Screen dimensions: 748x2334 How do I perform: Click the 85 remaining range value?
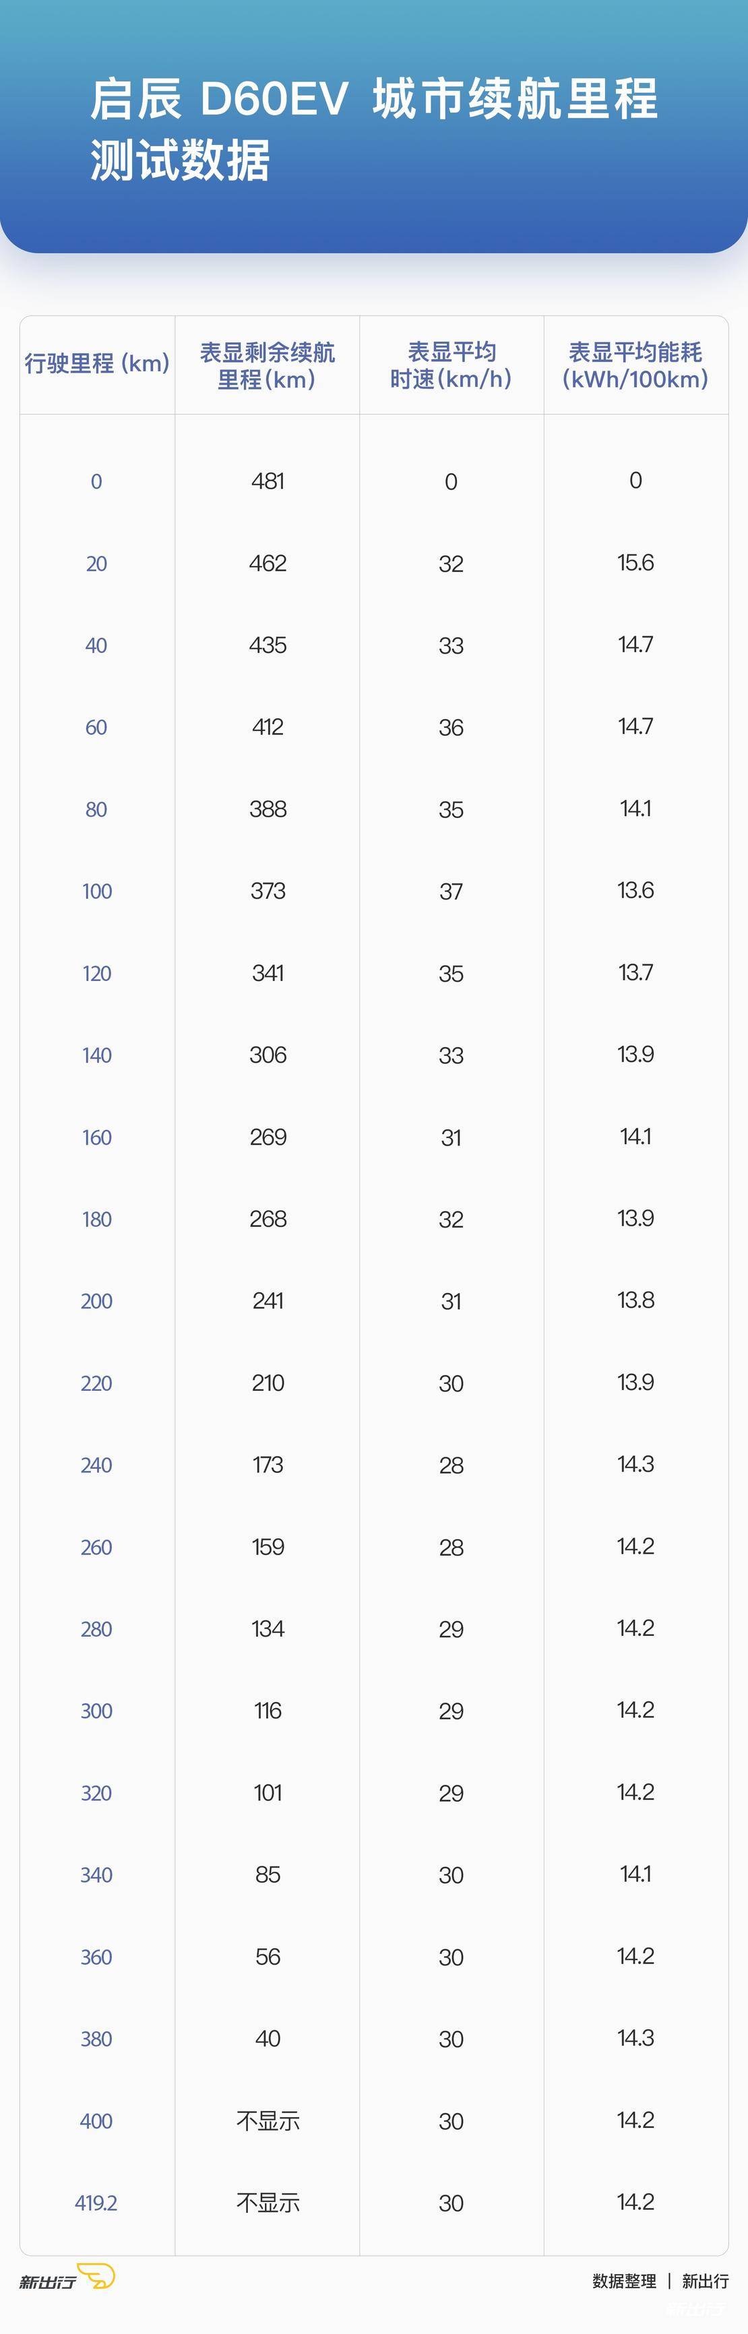tap(268, 1874)
